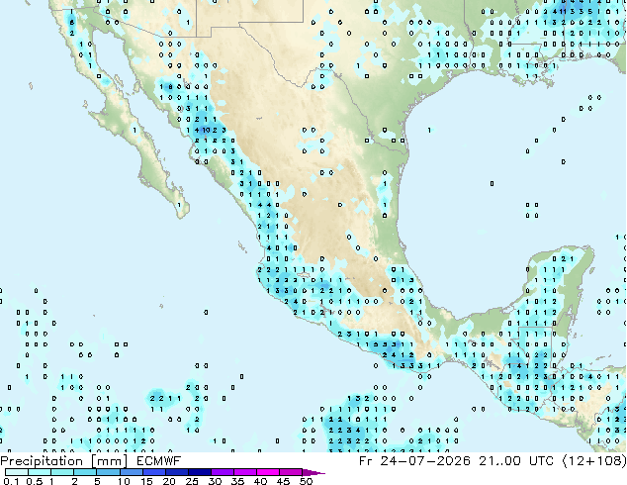Click legend value "25"
Image resolution: width=627 pixels, height=485 pixels.
pyautogui.click(x=192, y=481)
